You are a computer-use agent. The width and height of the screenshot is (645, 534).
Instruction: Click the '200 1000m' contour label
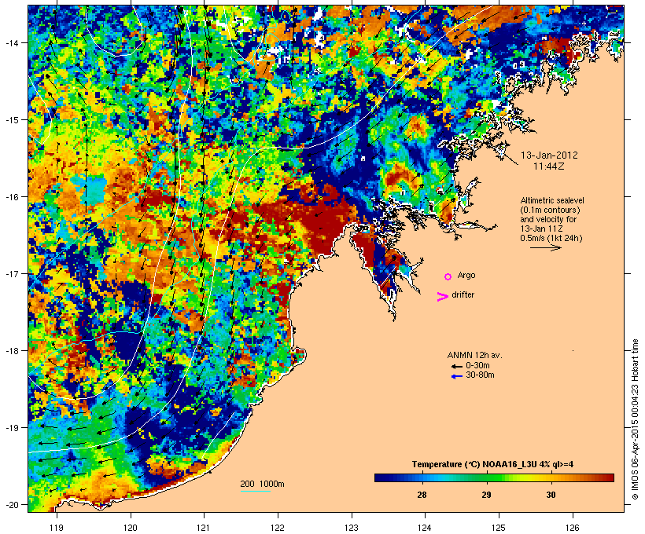click(x=262, y=484)
